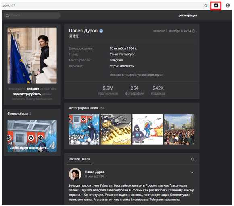Click the birthday 10 октября 1984 г.
This screenshot has height=206, width=234.
click(x=123, y=48)
